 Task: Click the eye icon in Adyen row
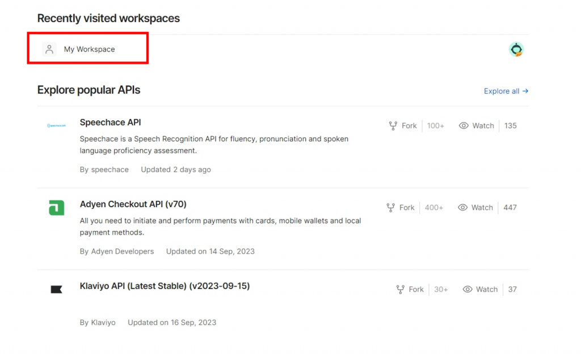point(462,208)
